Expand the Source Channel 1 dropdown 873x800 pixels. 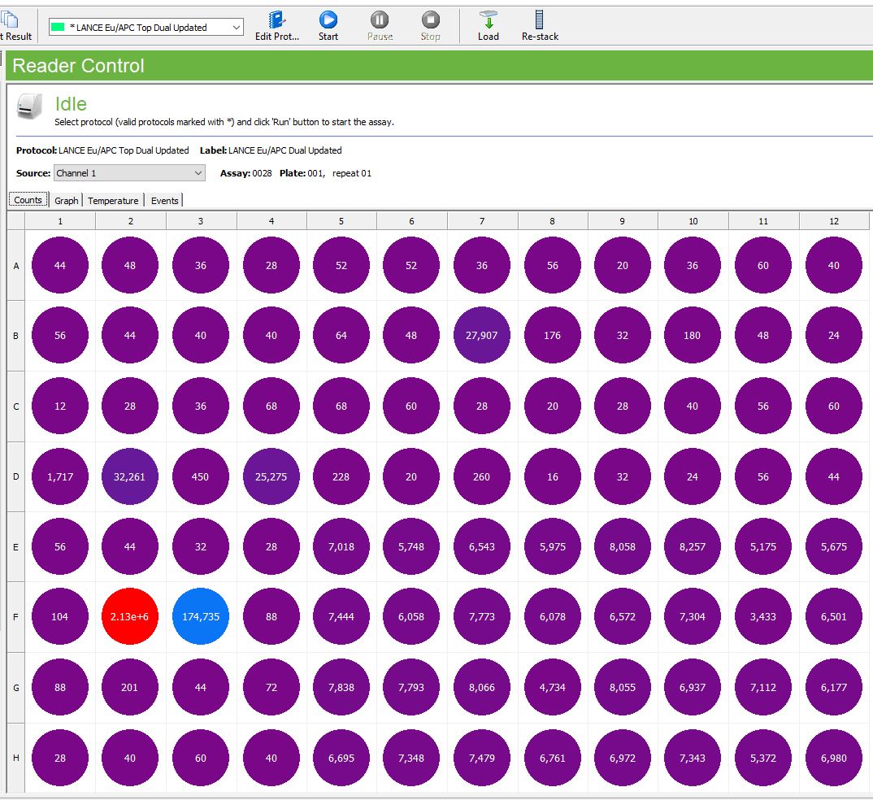pos(198,173)
